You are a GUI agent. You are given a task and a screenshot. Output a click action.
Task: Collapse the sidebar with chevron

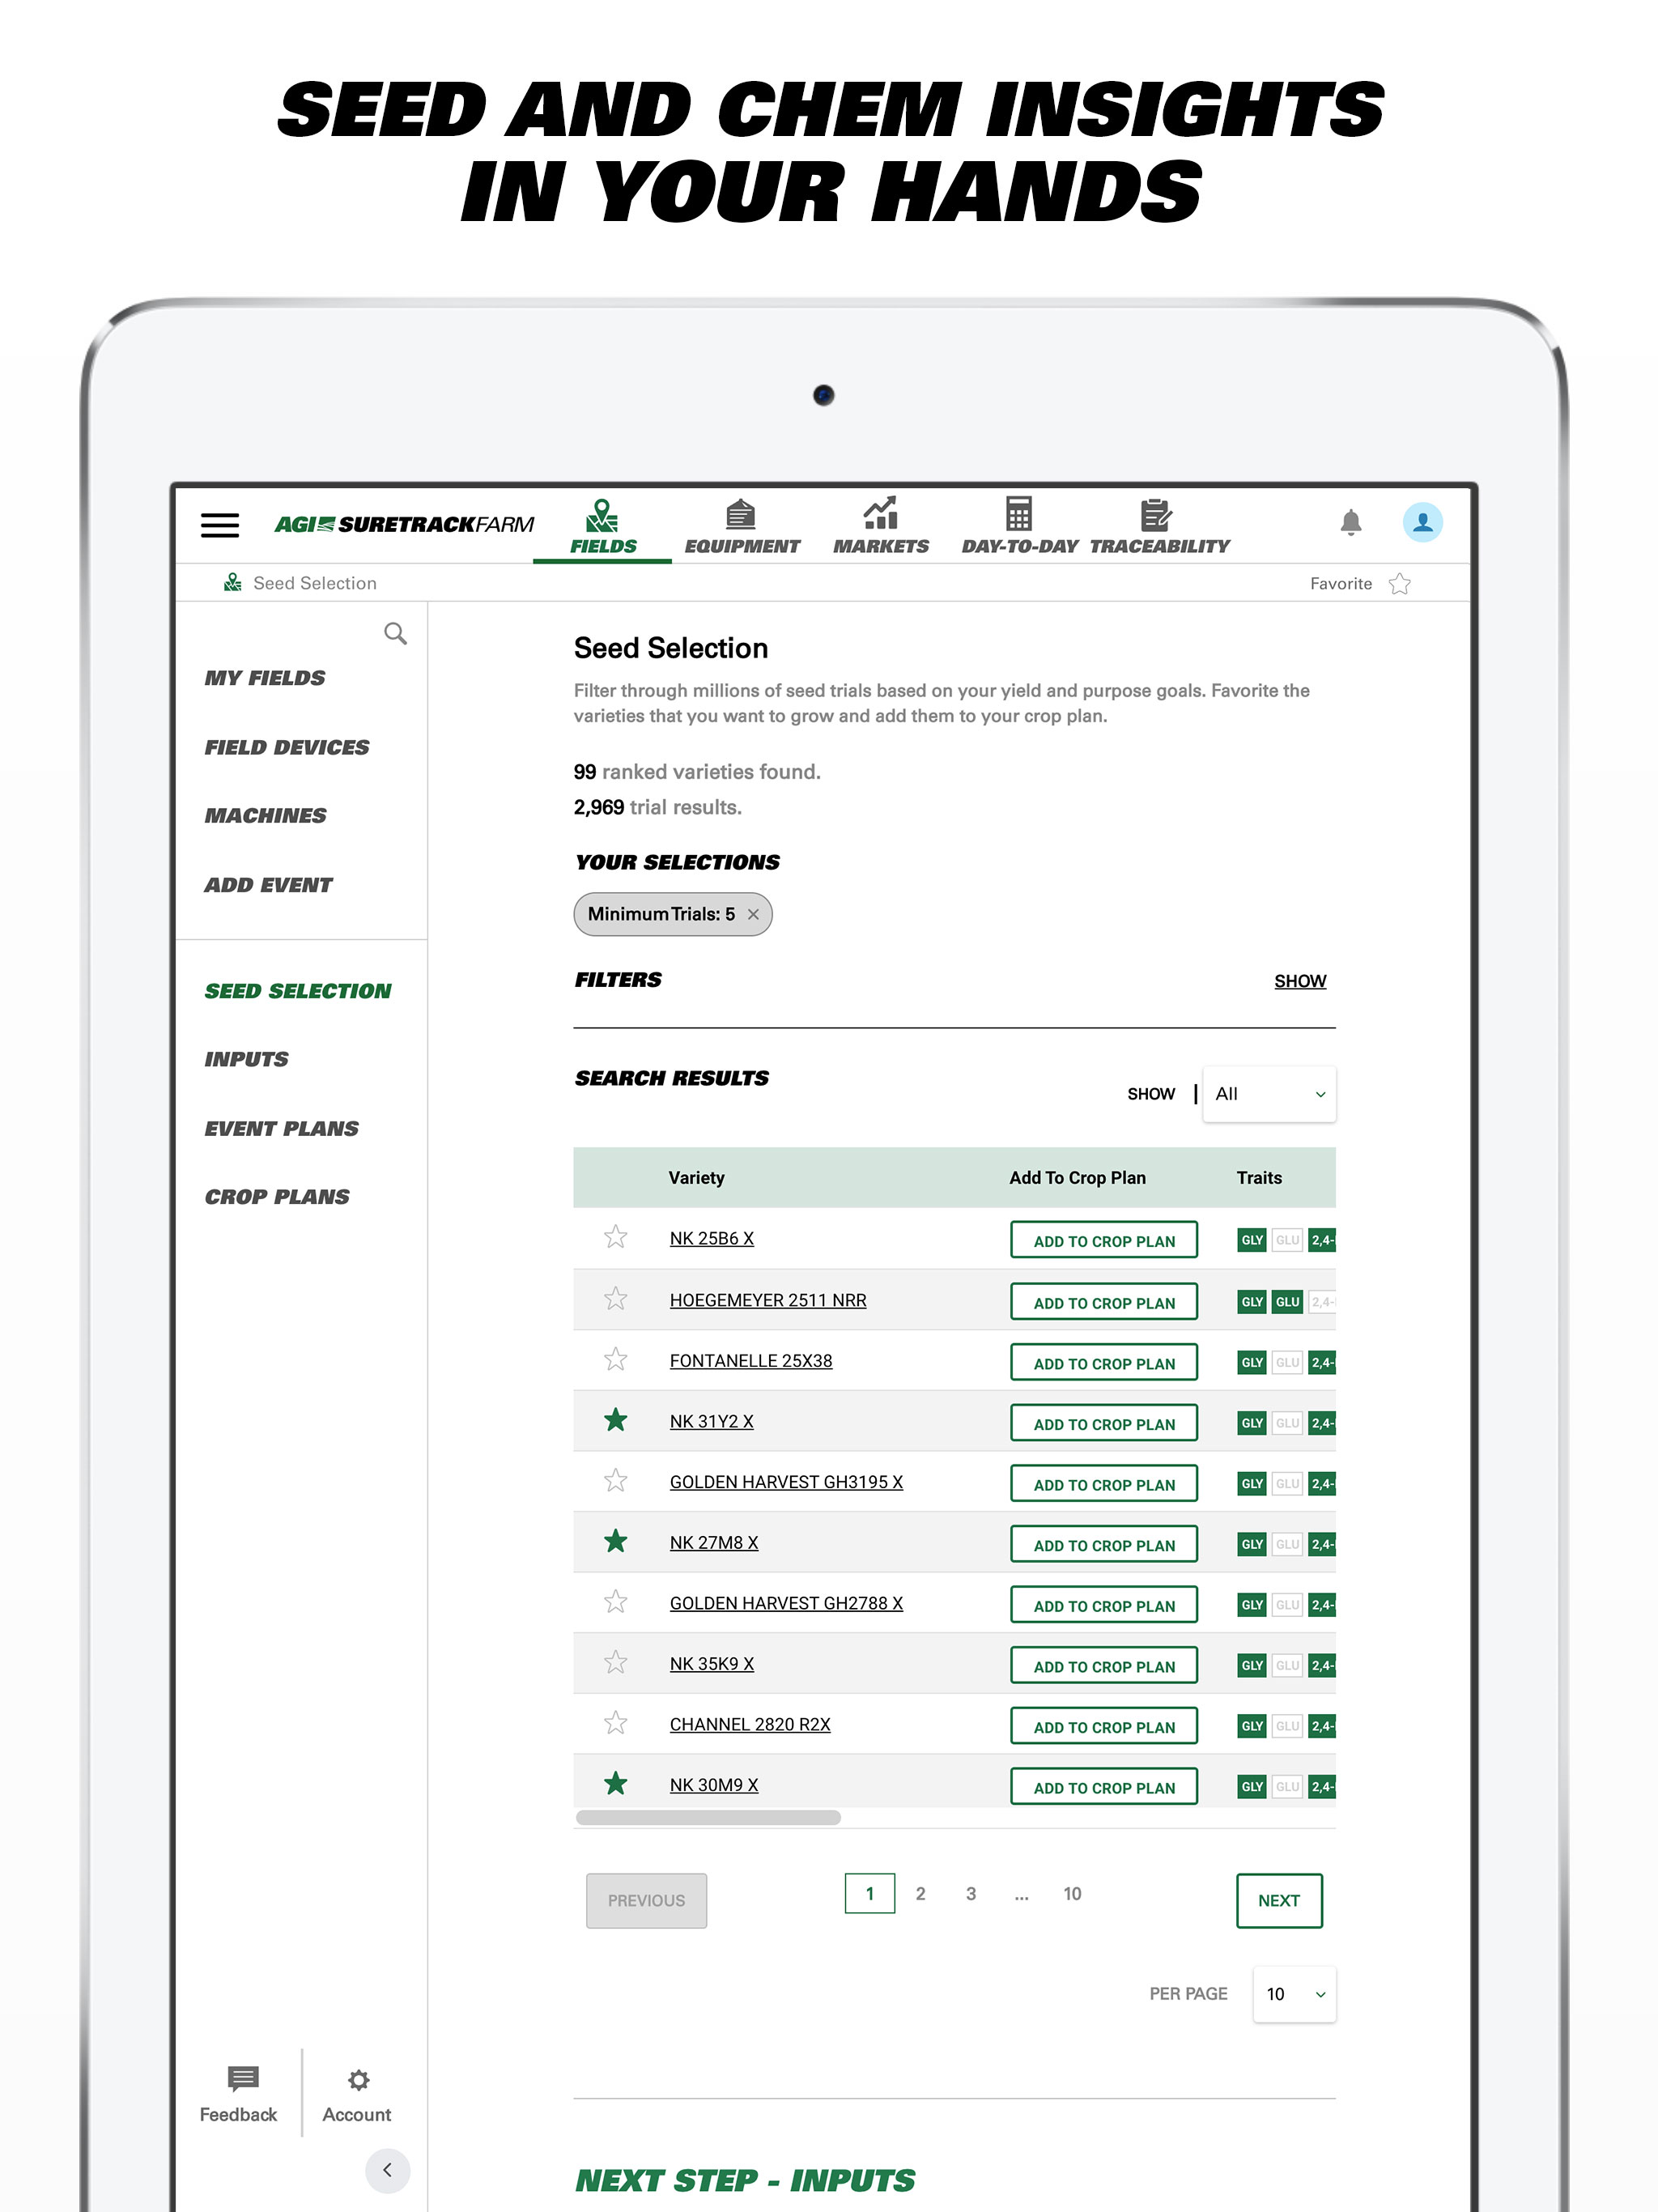pos(387,2170)
